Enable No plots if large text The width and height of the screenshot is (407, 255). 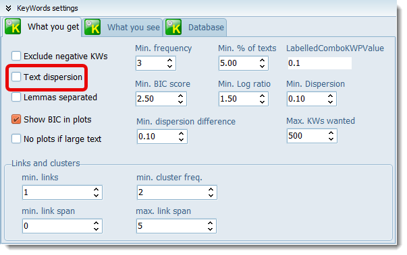(x=16, y=139)
